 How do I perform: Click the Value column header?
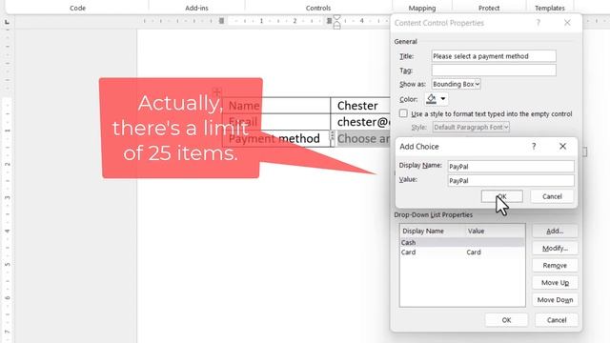click(x=476, y=231)
